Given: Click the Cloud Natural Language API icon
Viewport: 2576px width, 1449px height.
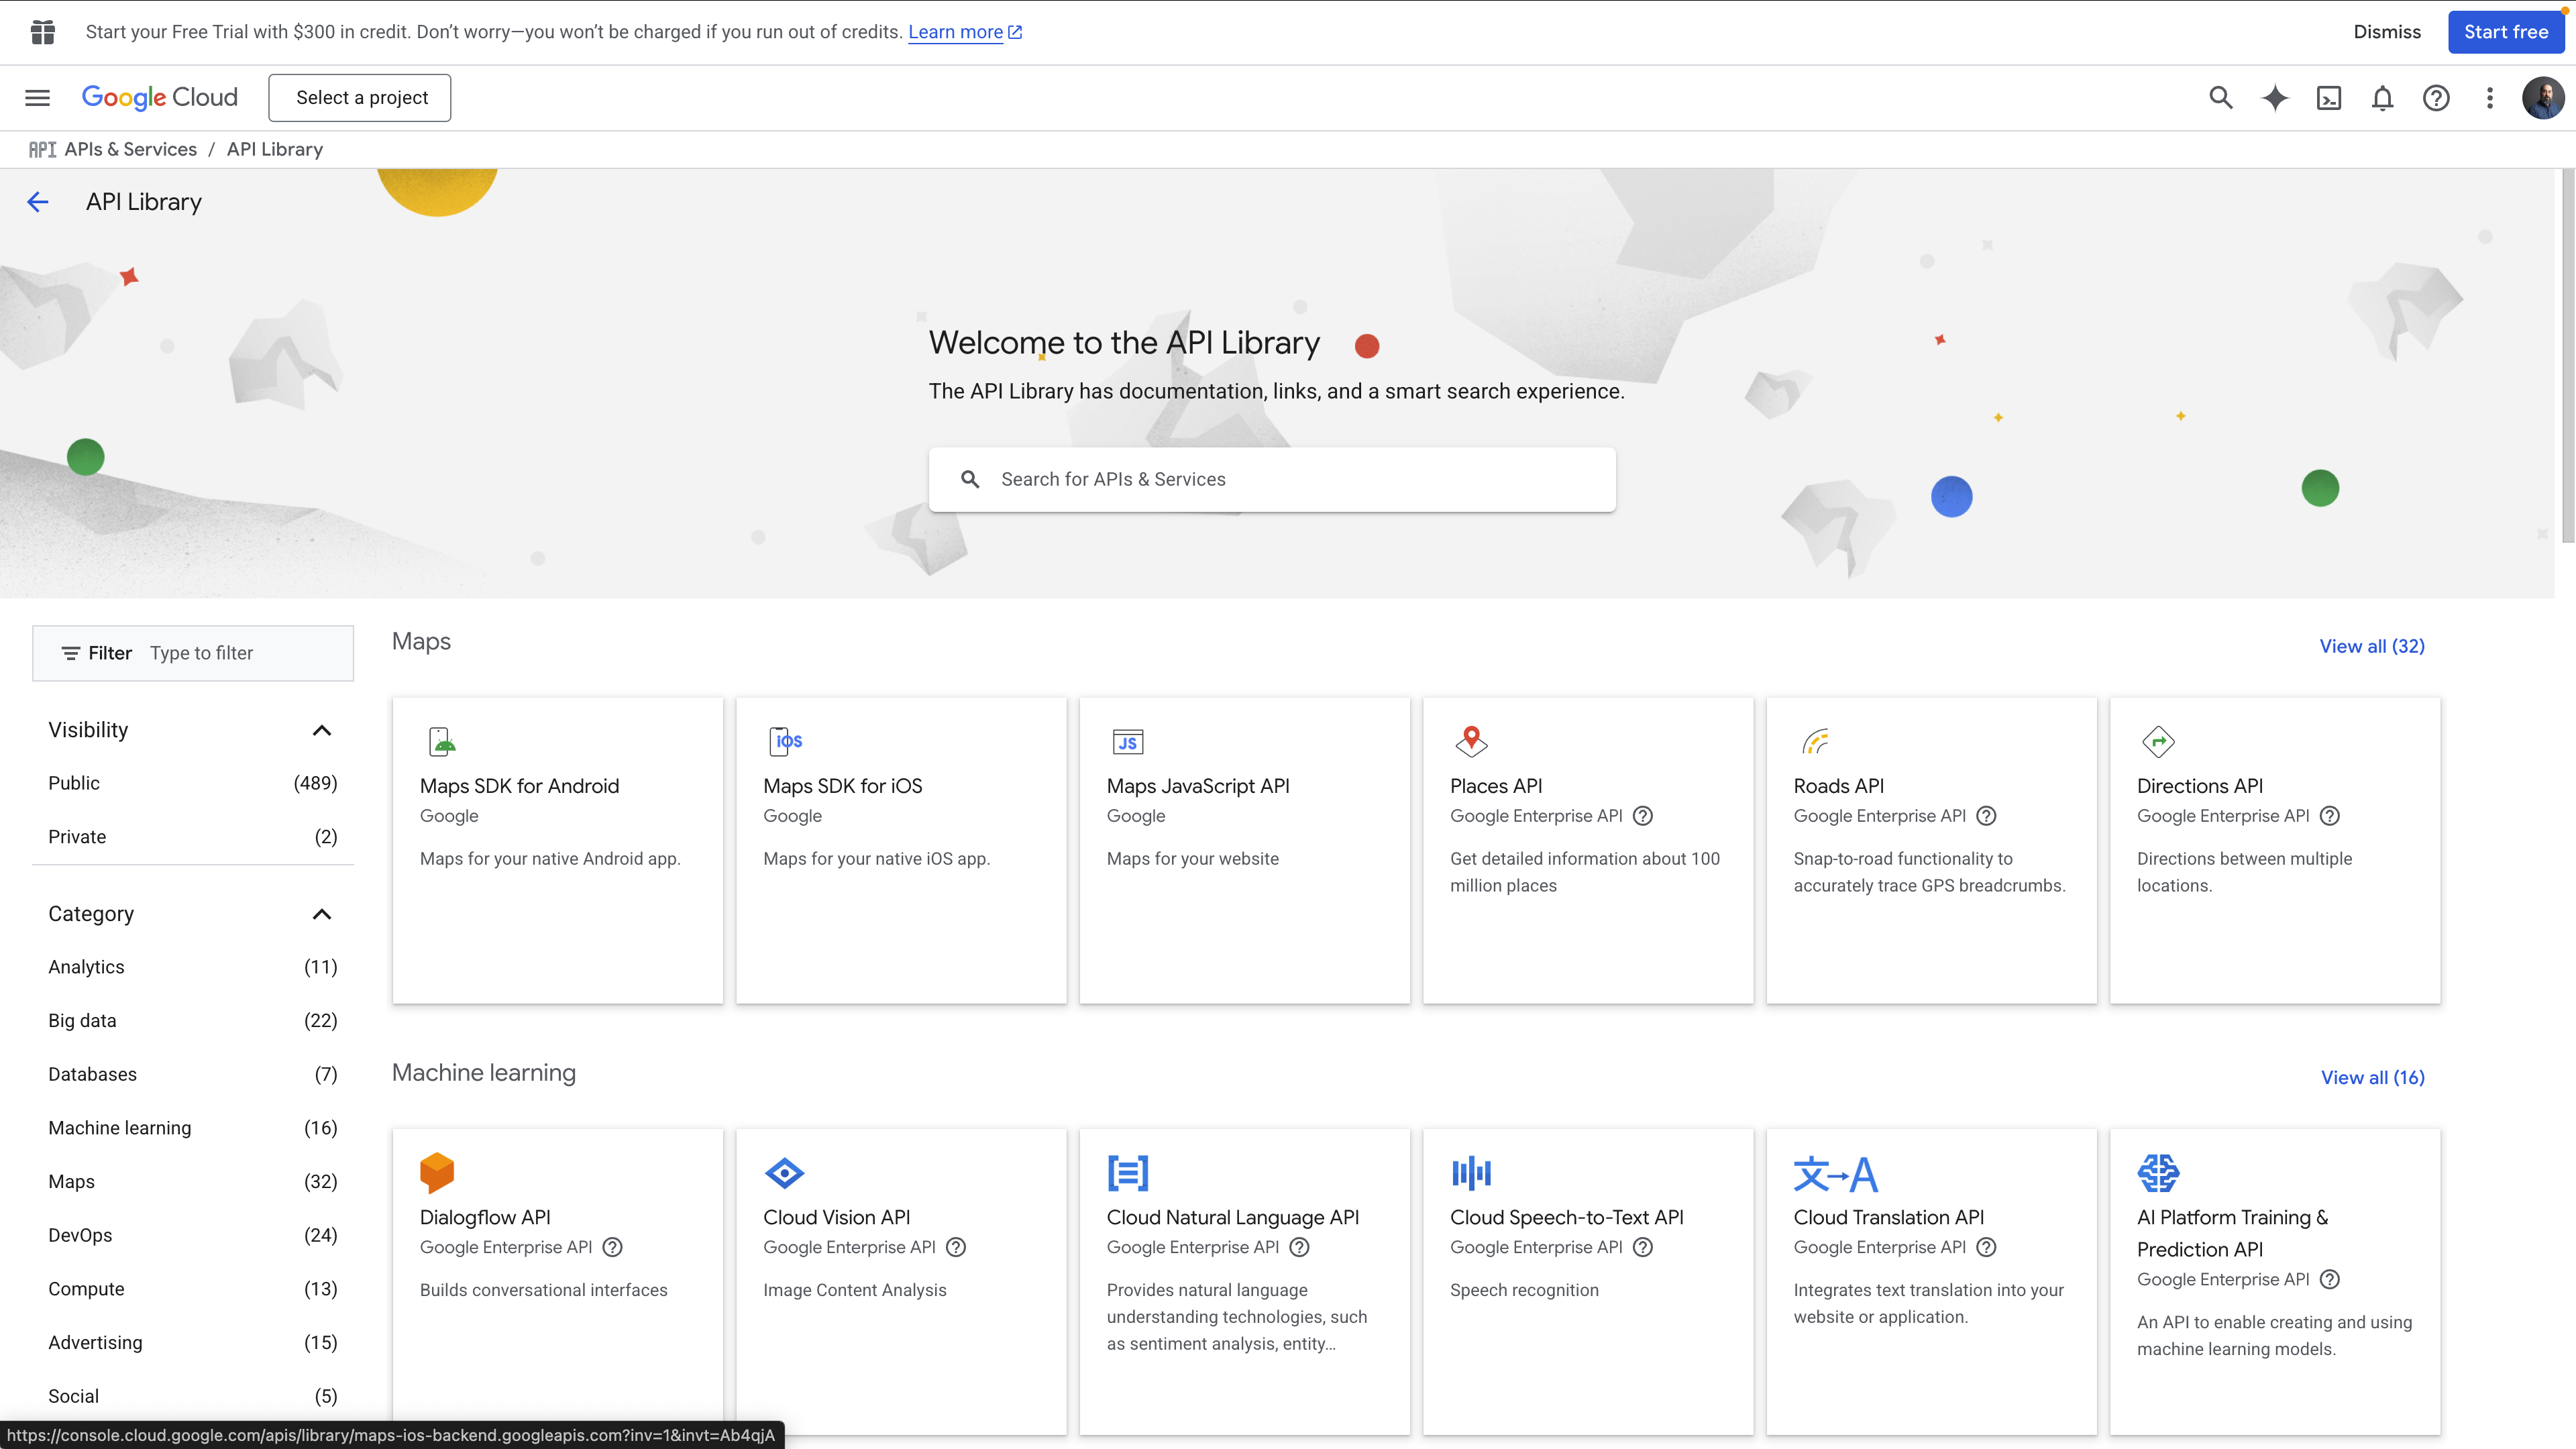Looking at the screenshot, I should [1128, 1173].
